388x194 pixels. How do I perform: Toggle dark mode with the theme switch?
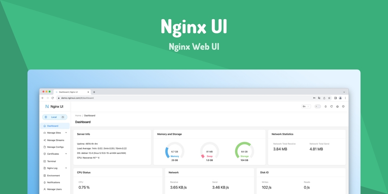pyautogui.click(x=318, y=106)
